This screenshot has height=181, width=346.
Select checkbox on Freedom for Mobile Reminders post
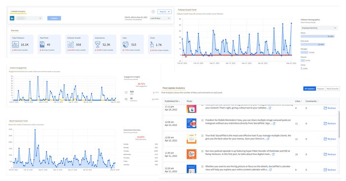click(x=202, y=120)
